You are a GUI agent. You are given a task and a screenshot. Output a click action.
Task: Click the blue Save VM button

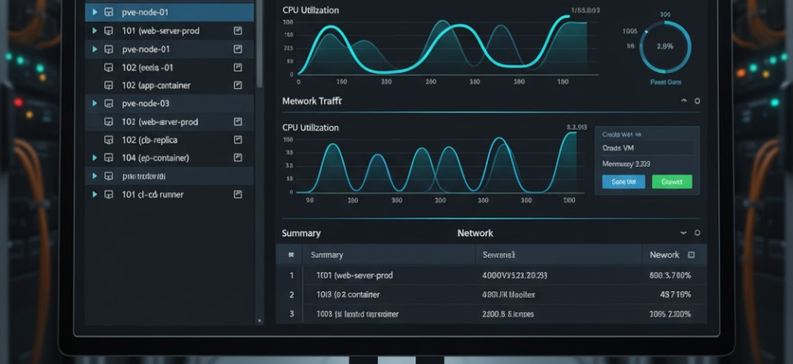(623, 182)
